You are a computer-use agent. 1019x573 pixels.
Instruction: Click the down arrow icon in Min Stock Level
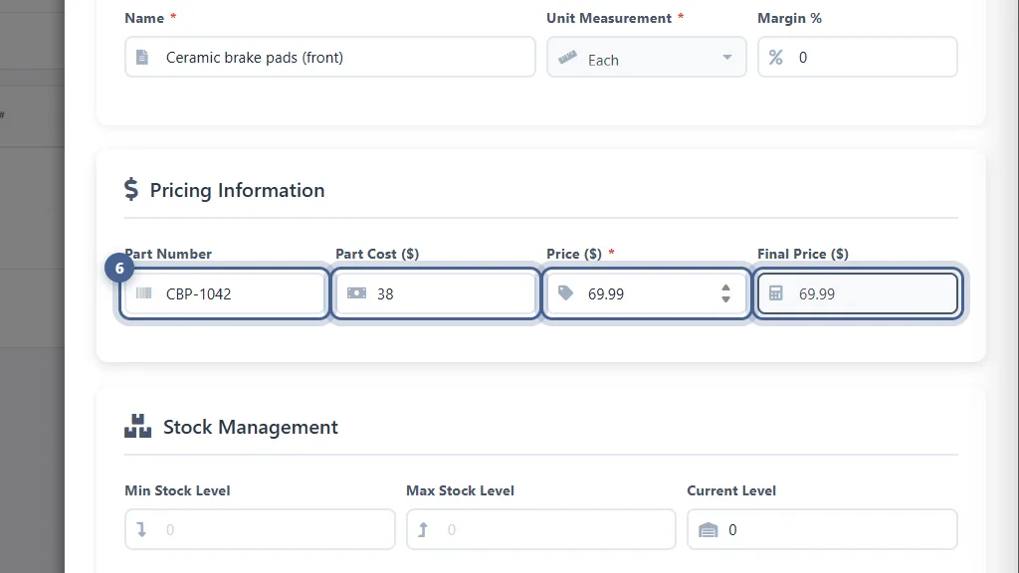141,529
